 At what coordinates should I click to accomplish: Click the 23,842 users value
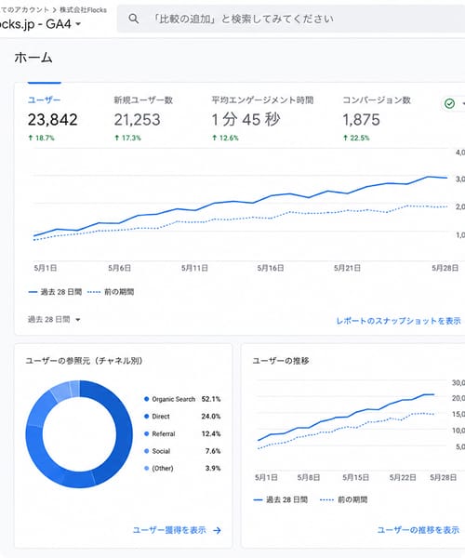tap(53, 120)
